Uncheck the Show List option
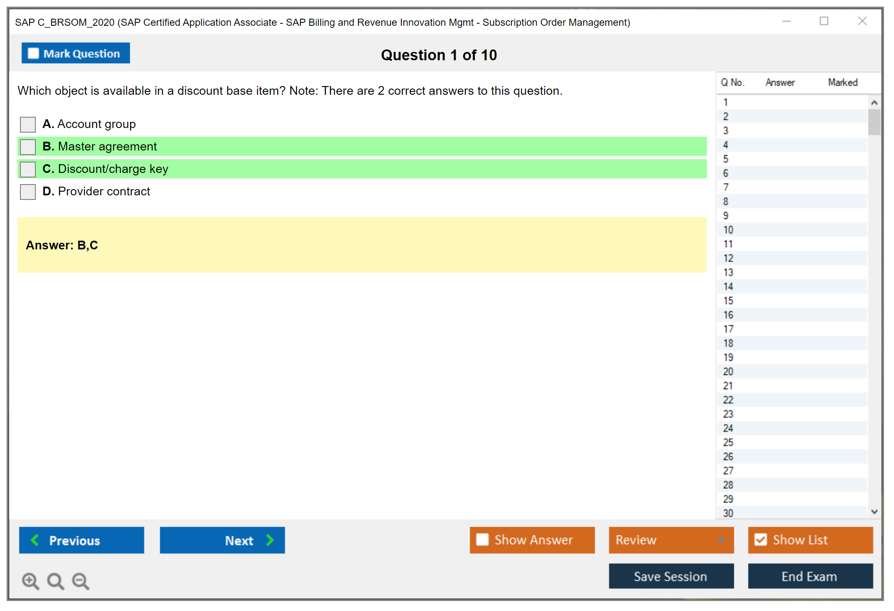The height and width of the screenshot is (611, 894). click(761, 540)
